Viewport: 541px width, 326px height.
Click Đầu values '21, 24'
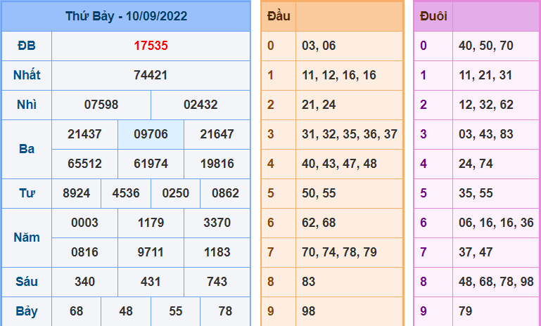click(319, 105)
